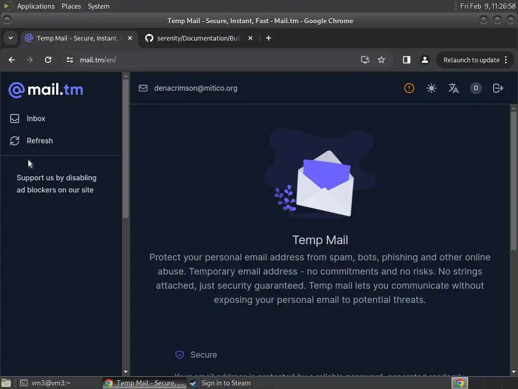The width and height of the screenshot is (518, 389).
Task: Click the main page scrollbar thumb
Action: (x=514, y=181)
